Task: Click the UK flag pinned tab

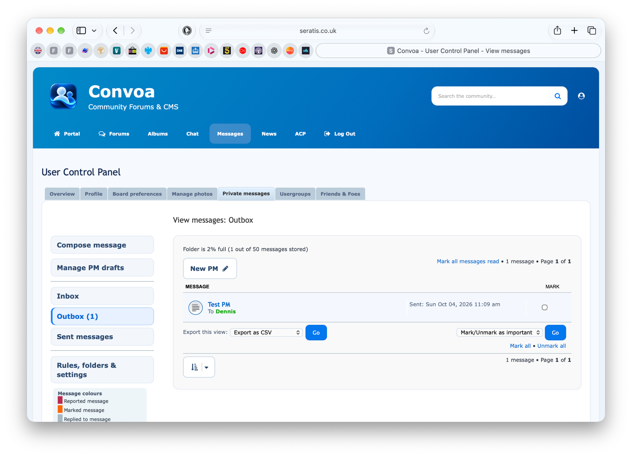Action: click(x=38, y=51)
